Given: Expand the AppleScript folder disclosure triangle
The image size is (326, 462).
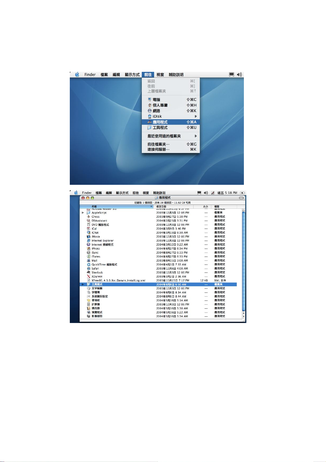Looking at the screenshot, I should pyautogui.click(x=83, y=212).
